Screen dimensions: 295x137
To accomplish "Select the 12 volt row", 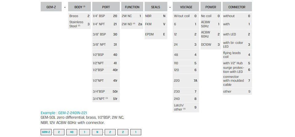I will pyautogui.click(x=186, y=34).
